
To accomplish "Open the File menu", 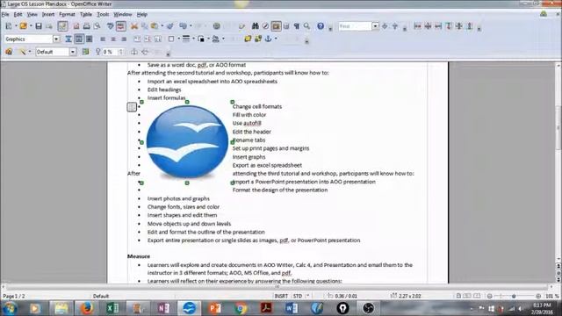I will click(5, 15).
